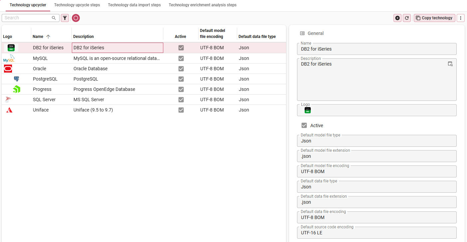The height and width of the screenshot is (242, 467).
Task: Open the Description field lookup icon
Action: 450,64
